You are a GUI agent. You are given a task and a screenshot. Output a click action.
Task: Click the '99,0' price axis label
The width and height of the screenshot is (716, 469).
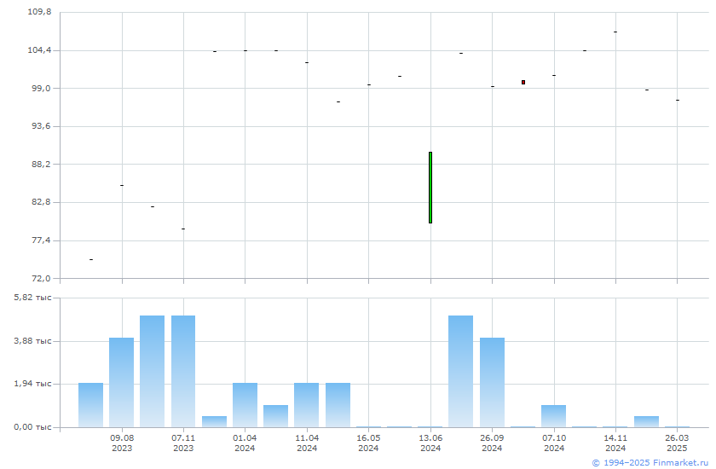coord(41,88)
